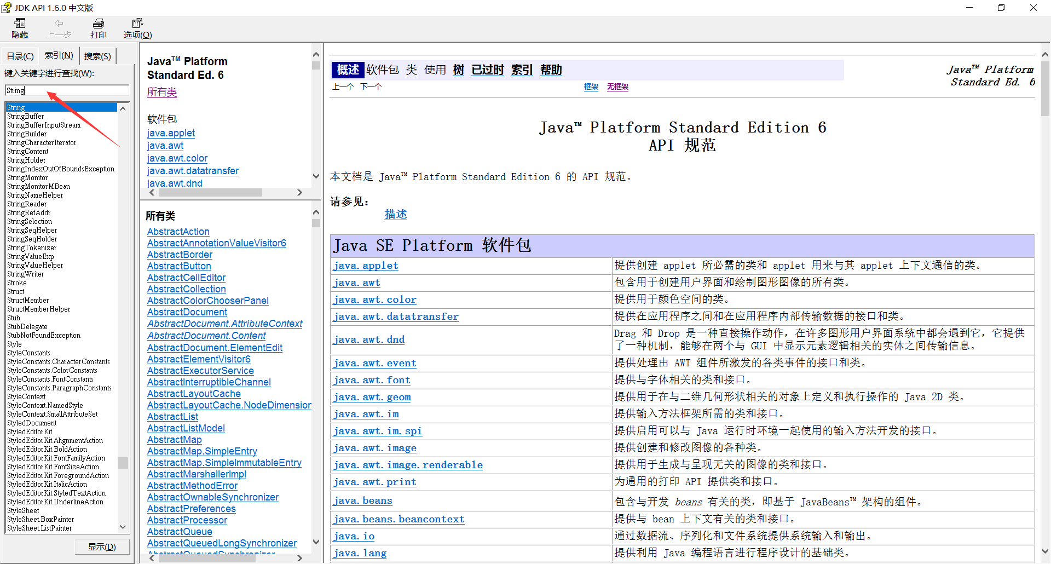
Task: Select StringBuffer in the index list
Action: click(26, 116)
